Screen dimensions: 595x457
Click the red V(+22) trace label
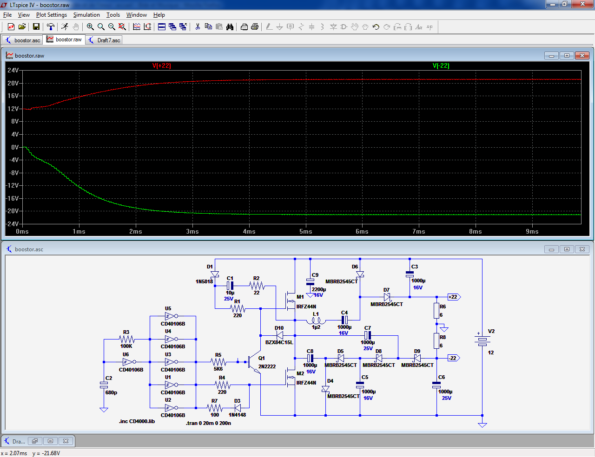tap(162, 65)
